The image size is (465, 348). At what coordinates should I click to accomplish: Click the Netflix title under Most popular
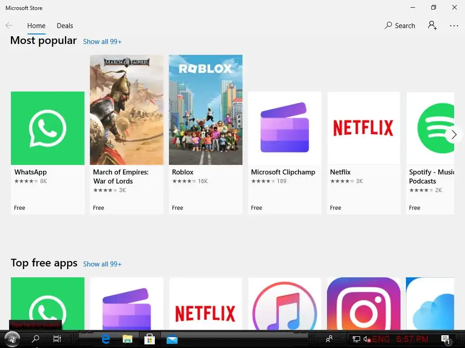click(340, 172)
